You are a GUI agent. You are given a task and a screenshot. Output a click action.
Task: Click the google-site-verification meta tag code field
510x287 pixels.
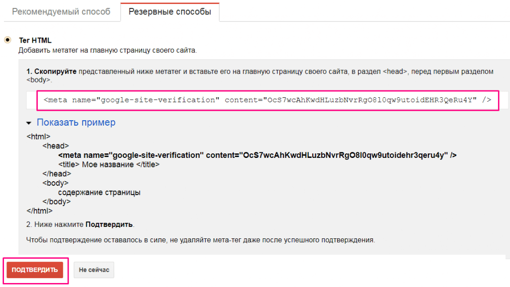tap(267, 100)
